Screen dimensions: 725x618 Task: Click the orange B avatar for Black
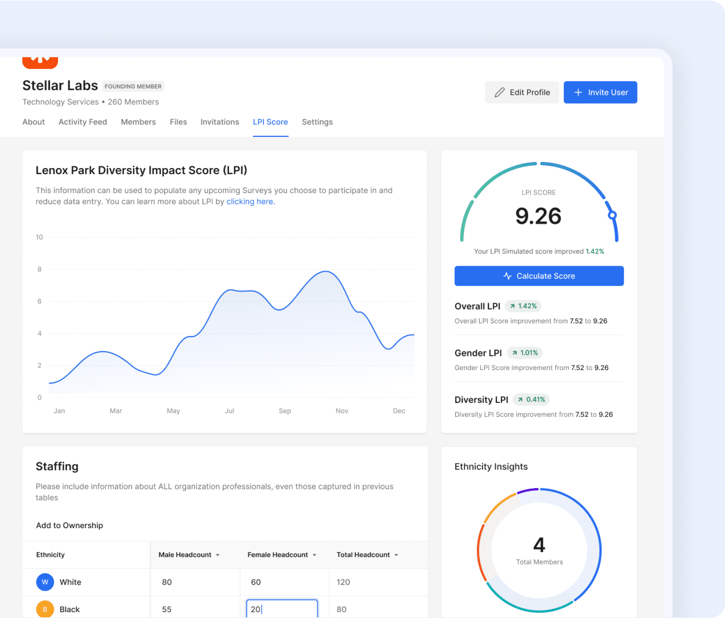click(45, 609)
